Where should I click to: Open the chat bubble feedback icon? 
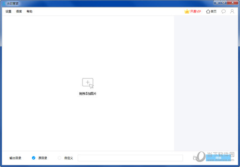[x=223, y=11]
